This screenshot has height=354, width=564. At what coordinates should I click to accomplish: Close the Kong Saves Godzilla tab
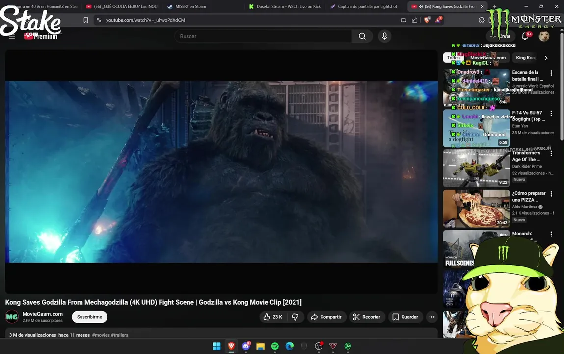point(483,6)
